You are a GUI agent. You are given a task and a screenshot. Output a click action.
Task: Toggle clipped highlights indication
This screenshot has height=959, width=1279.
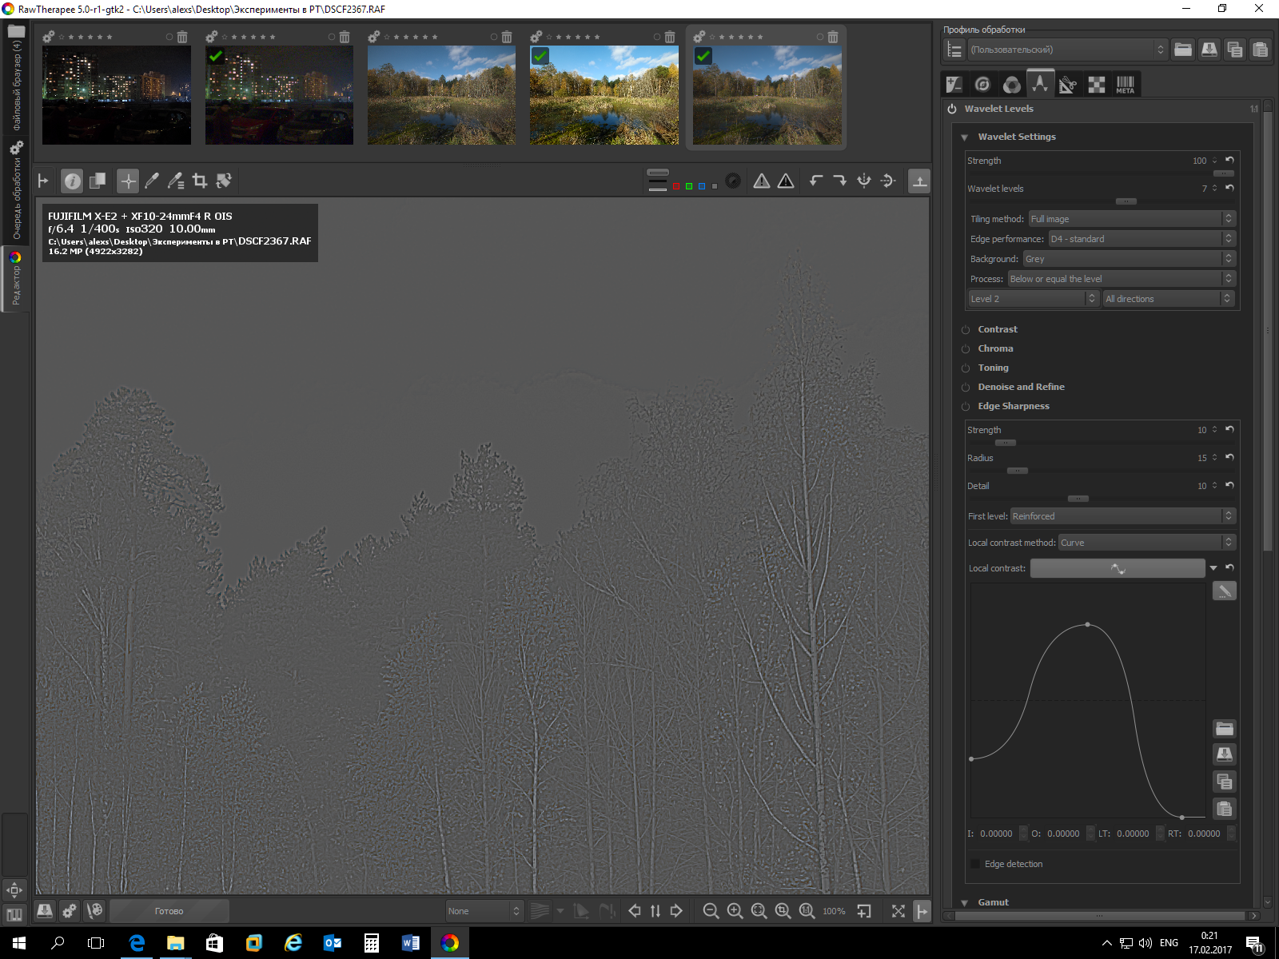(x=786, y=181)
